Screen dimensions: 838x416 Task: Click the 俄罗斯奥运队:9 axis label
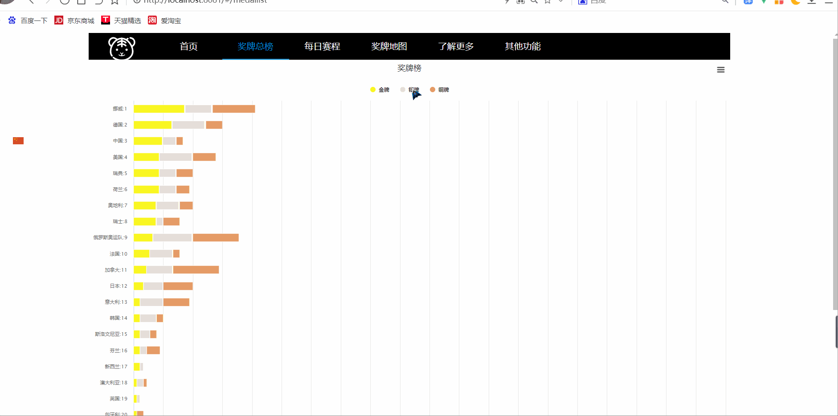[110, 237]
